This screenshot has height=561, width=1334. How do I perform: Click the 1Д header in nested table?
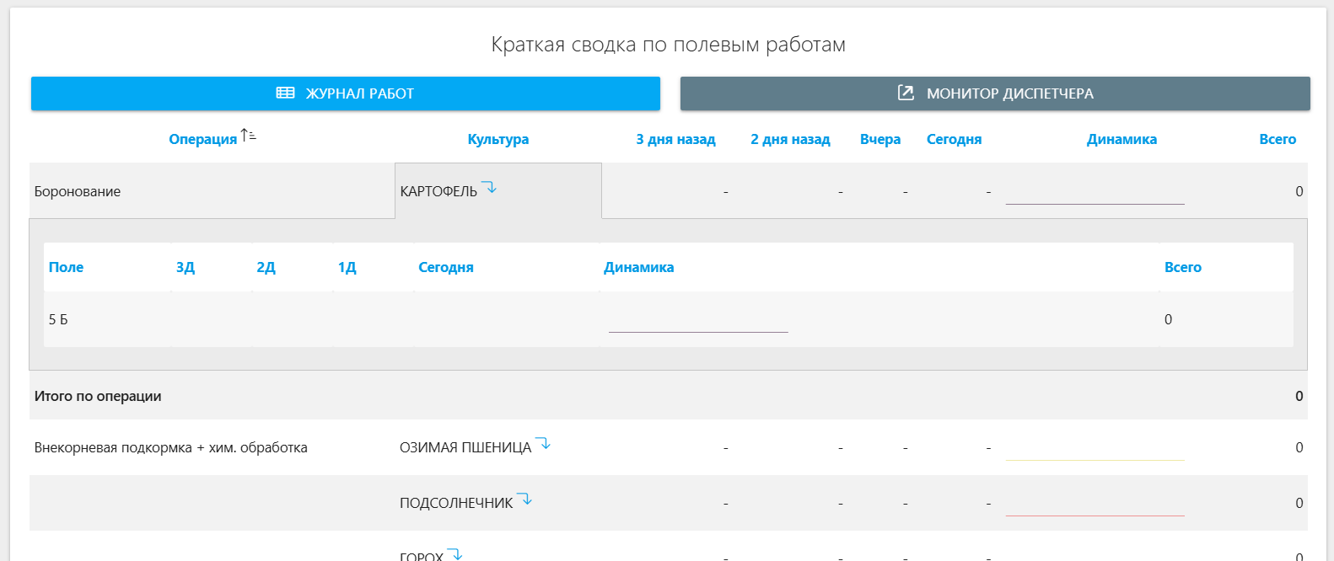coord(347,268)
